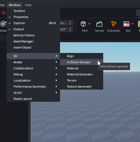The height and width of the screenshot is (142, 140).
Task: Select the Rotate tool icon
Action: pyautogui.click(x=3, y=24)
